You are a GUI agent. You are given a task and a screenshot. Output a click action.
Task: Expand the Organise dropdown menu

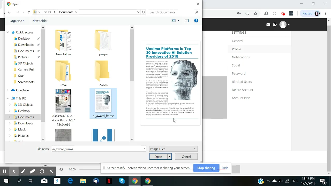(x=17, y=21)
